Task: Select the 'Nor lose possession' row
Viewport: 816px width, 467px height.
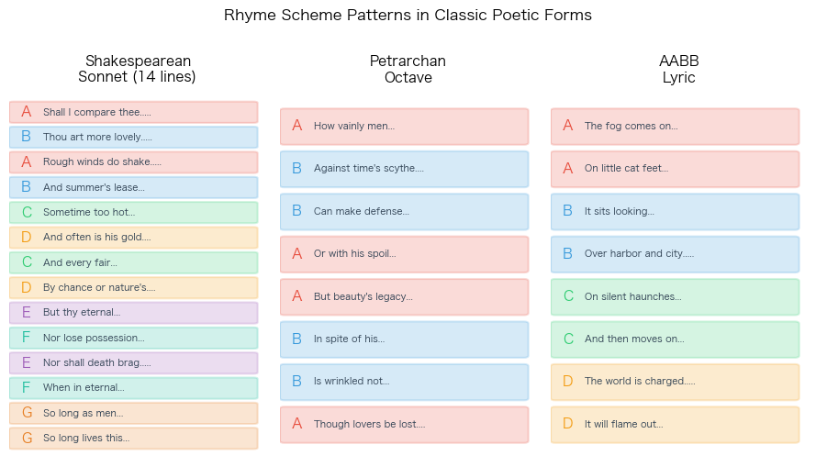Action: [134, 338]
